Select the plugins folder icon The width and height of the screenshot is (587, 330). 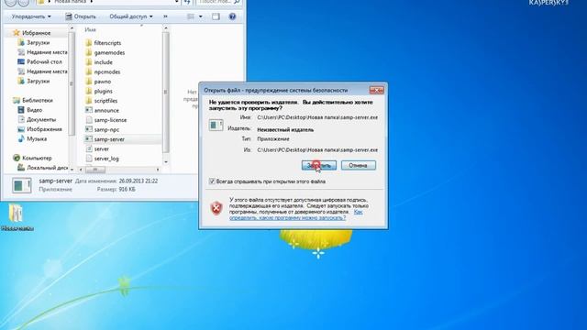88,91
